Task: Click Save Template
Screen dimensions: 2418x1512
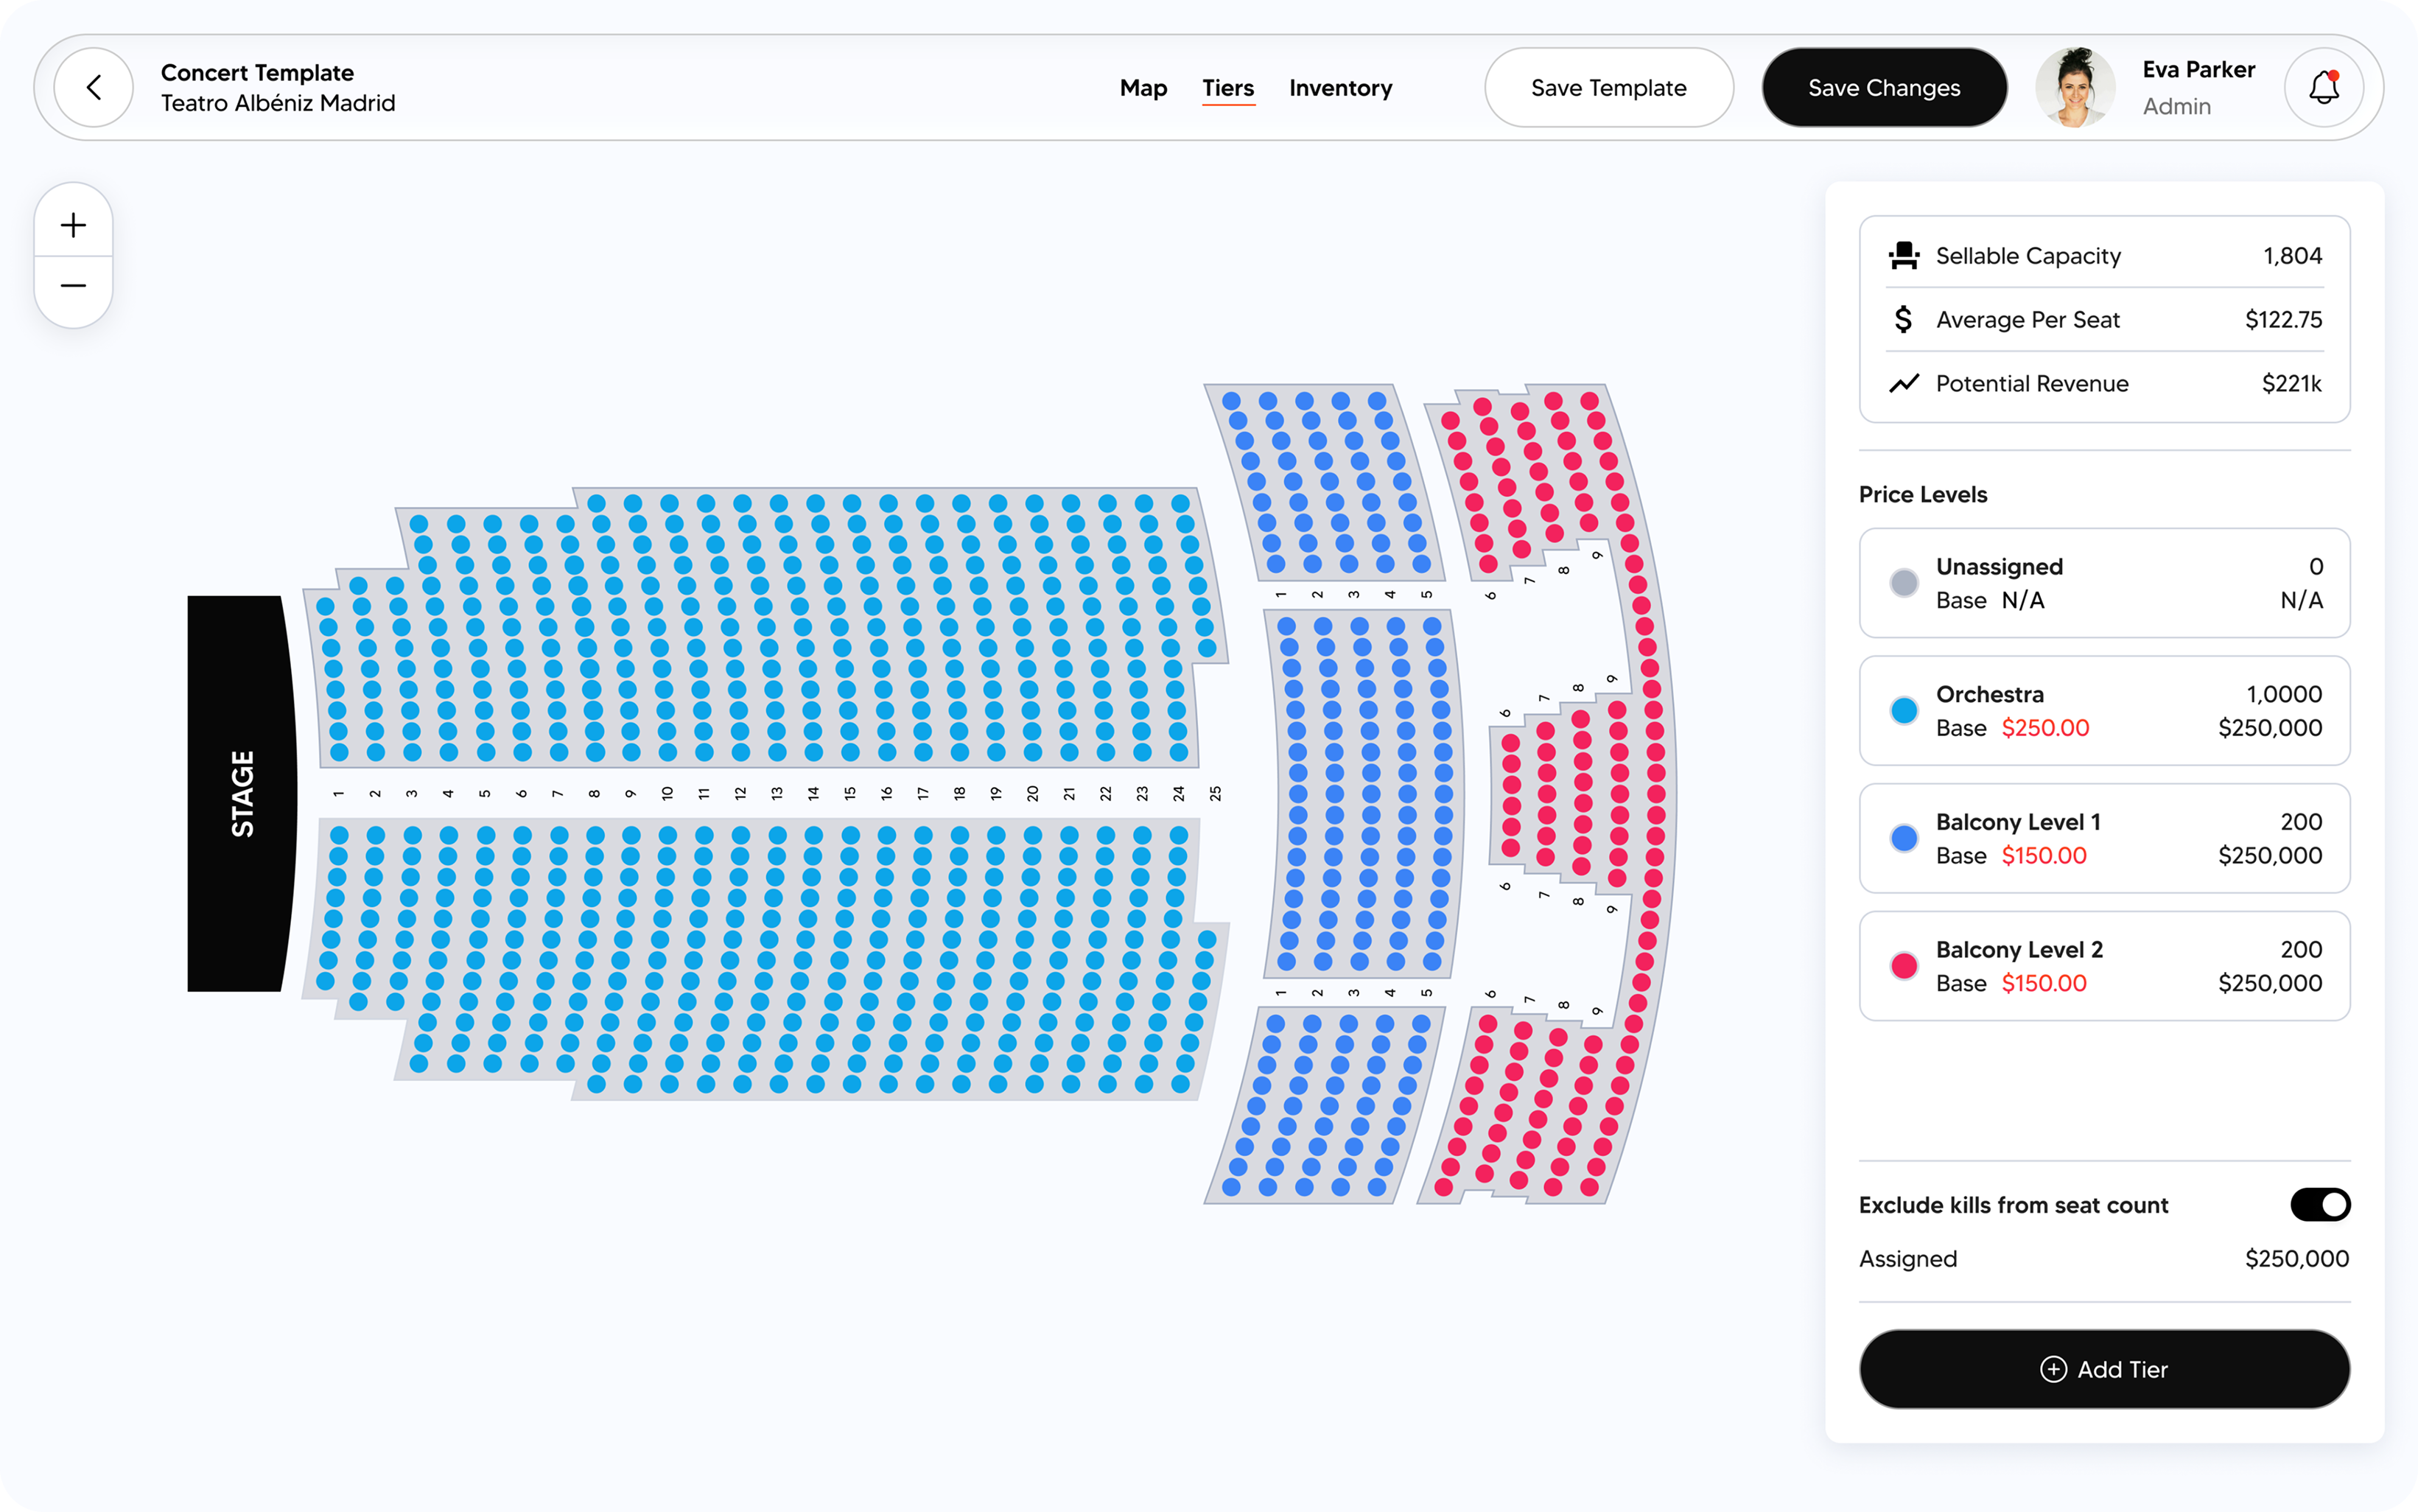Action: [1608, 87]
